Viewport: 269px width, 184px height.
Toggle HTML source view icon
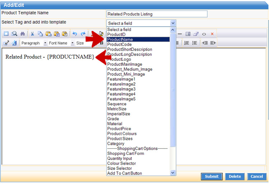pos(204,34)
